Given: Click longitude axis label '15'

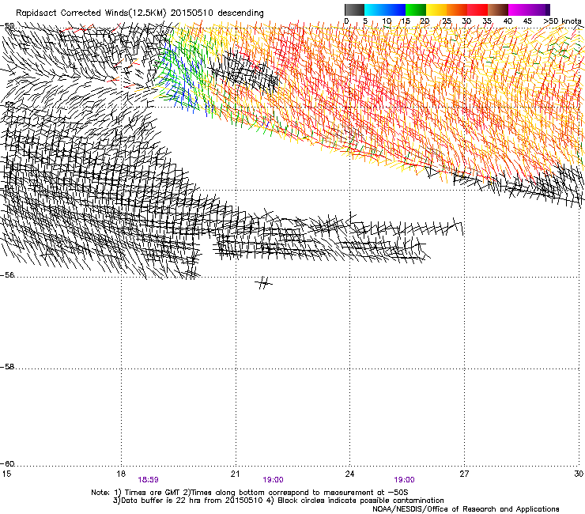Looking at the screenshot, I should 6,474.
